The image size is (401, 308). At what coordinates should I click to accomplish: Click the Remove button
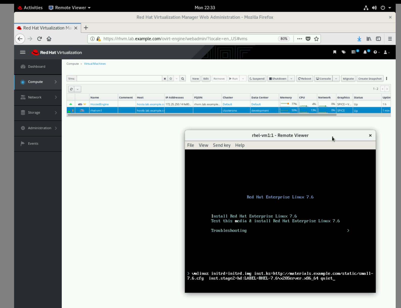(x=219, y=78)
